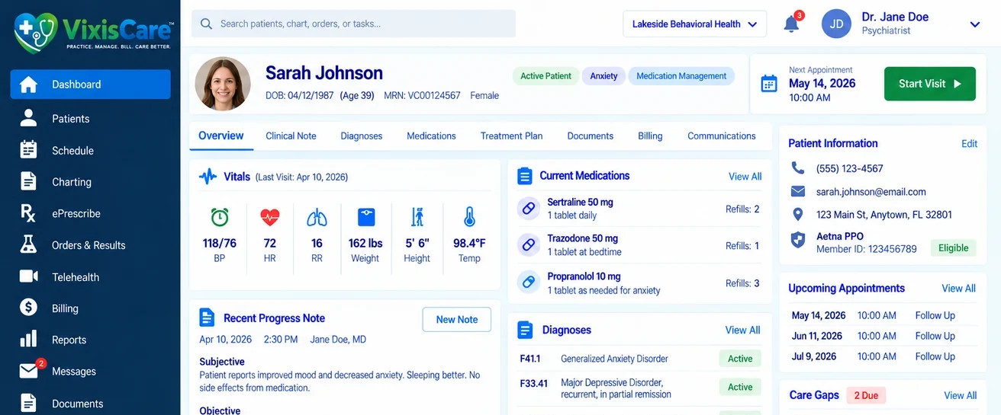Click the Eligible insurance badge
This screenshot has height=415, width=1001.
953,247
